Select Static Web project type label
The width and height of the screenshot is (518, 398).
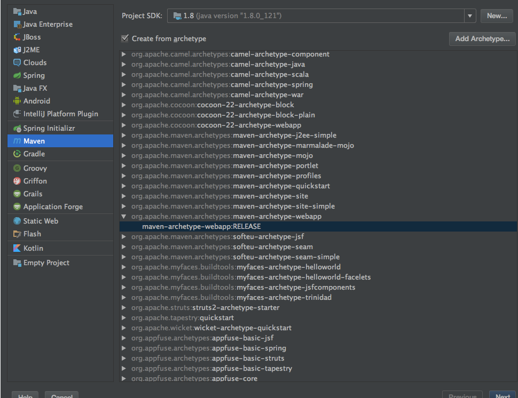coord(41,221)
